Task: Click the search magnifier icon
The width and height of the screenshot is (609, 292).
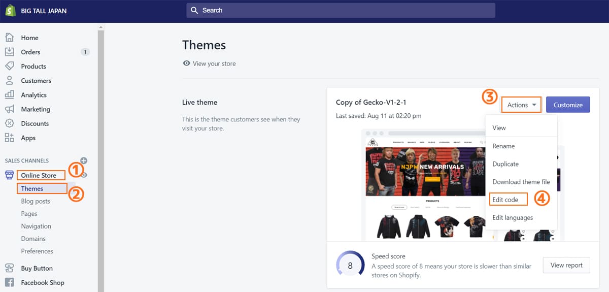Action: click(x=195, y=10)
